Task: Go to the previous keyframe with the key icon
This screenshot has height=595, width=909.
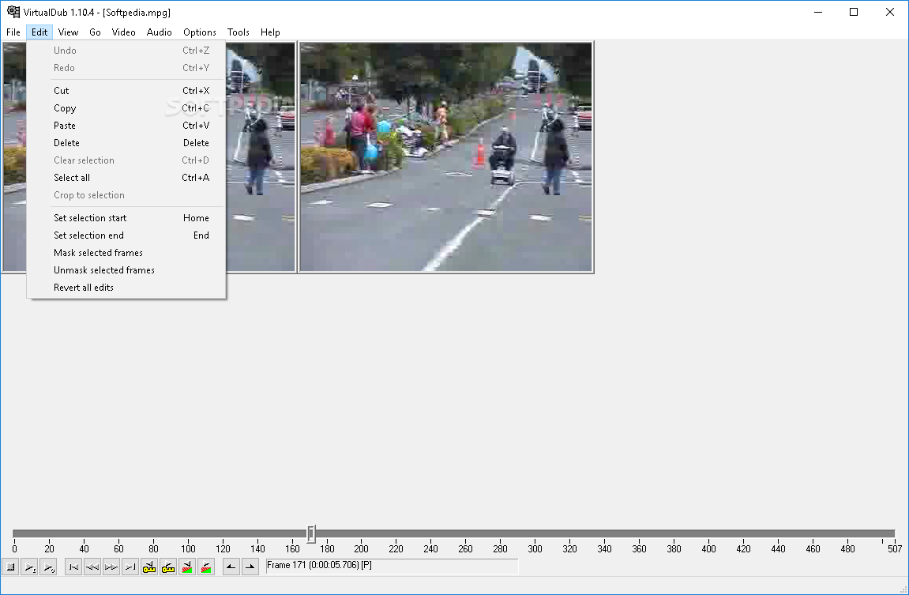Action: tap(149, 567)
